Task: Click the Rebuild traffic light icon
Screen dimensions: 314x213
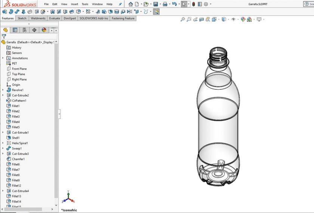Action: 193,4
